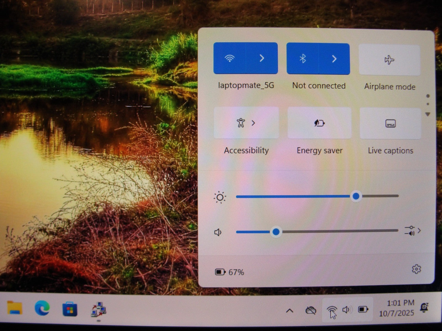Screen dimensions: 442x331
Task: Click the network computers app taskbar icon
Action: 99,309
